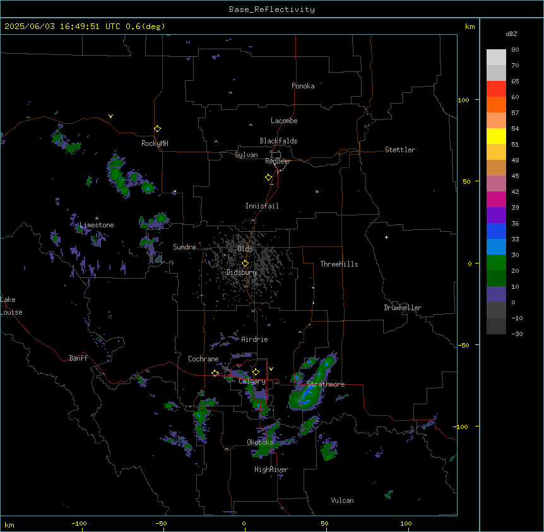544x532 pixels.
Task: Click the yellow V marker northwest of RockyMH
Action: [110, 116]
